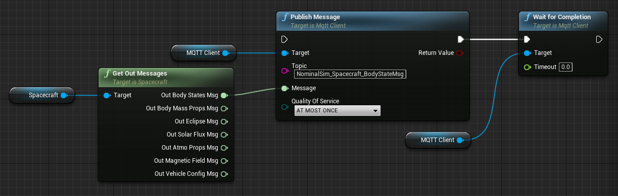Click the Quality Of Service pin
This screenshot has height=196, width=618.
pyautogui.click(x=284, y=106)
